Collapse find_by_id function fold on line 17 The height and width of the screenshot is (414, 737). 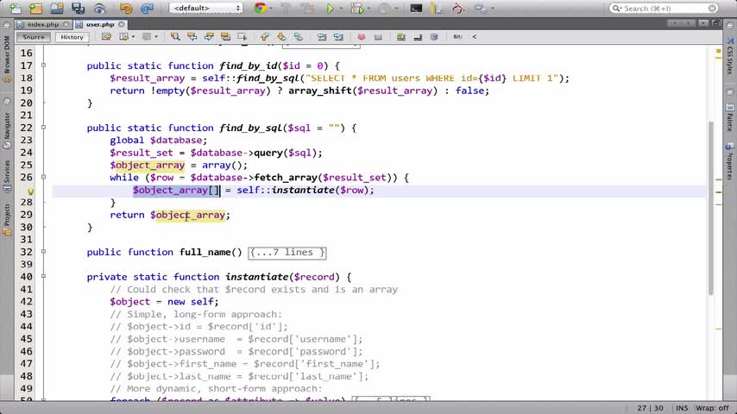tap(43, 66)
